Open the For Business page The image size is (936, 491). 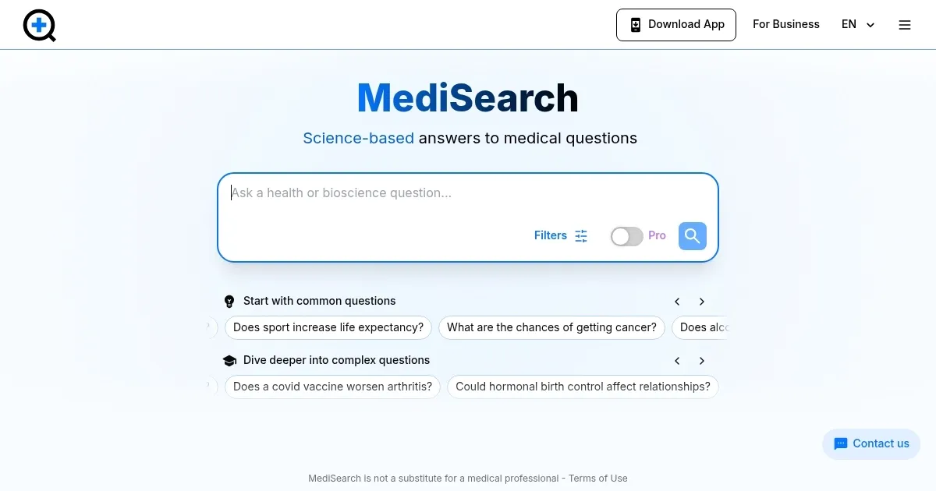785,24
